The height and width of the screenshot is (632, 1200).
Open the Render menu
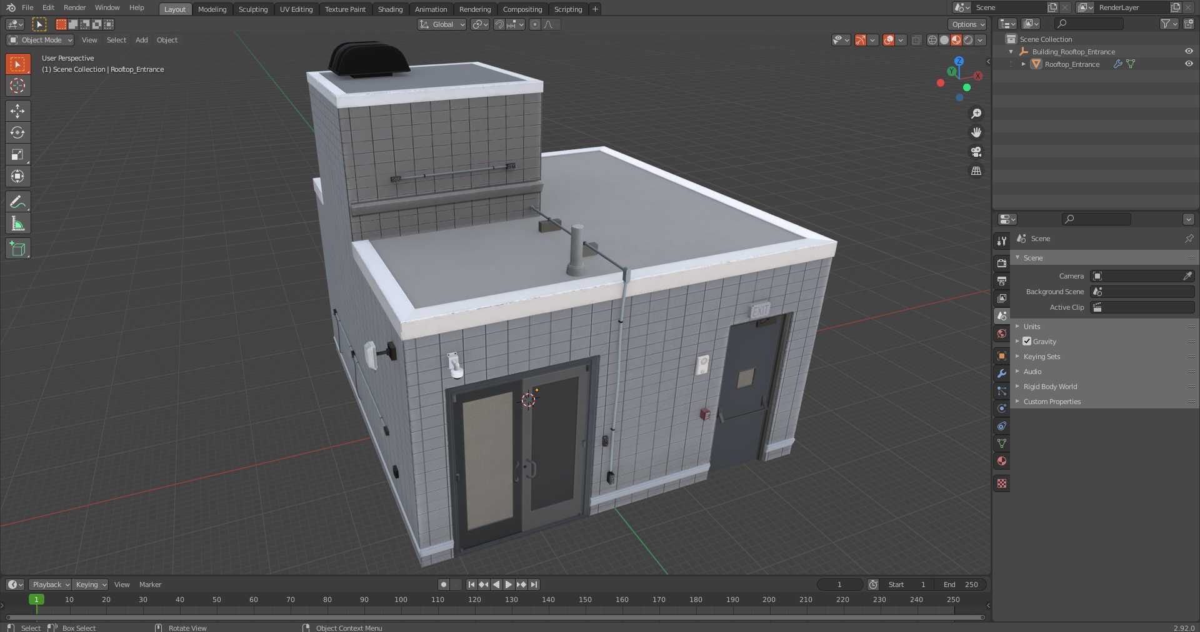[75, 7]
